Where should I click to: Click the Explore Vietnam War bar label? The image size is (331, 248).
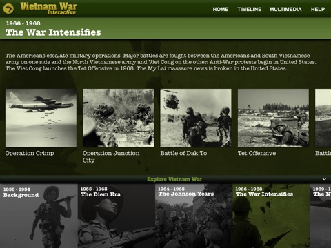tap(174, 179)
